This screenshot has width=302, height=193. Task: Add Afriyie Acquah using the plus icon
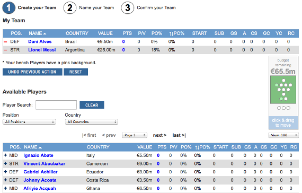5,188
